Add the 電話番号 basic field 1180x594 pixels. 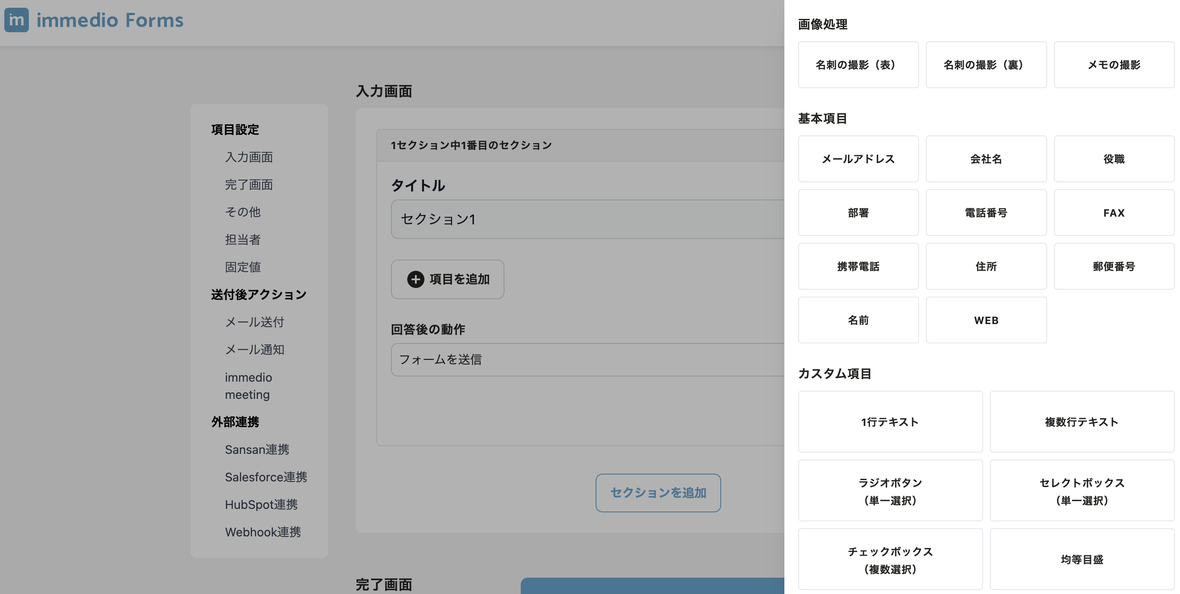pos(986,212)
